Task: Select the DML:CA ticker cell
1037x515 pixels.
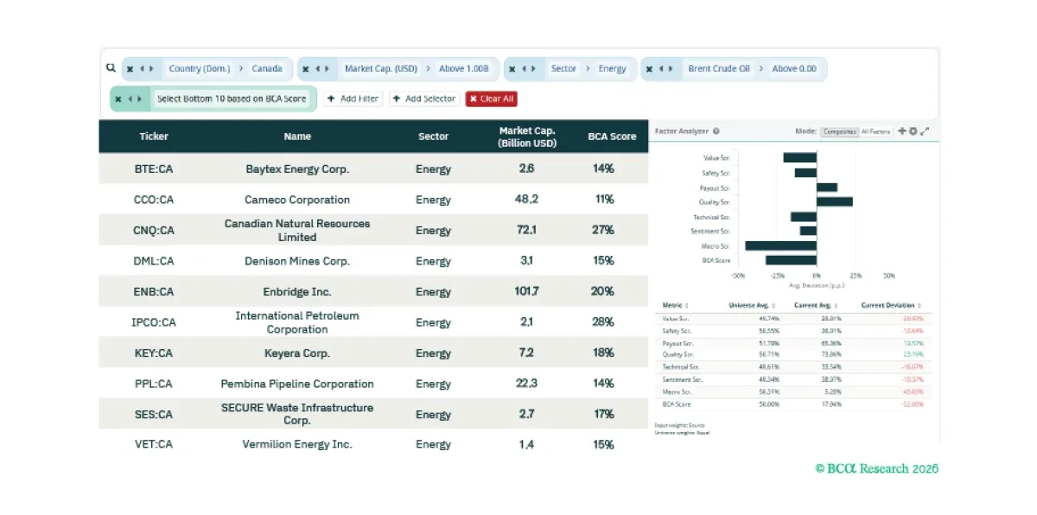Action: coord(154,261)
